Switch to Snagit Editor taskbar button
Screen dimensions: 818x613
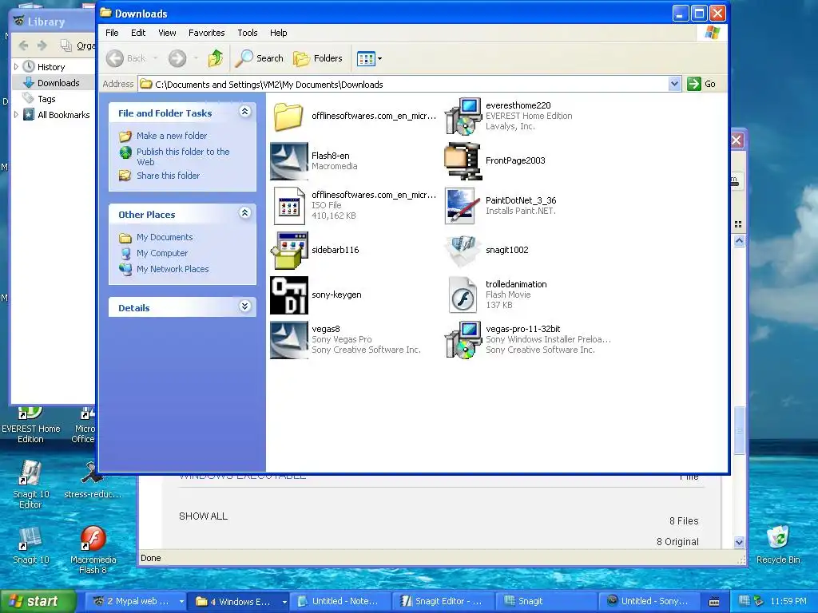tap(443, 601)
